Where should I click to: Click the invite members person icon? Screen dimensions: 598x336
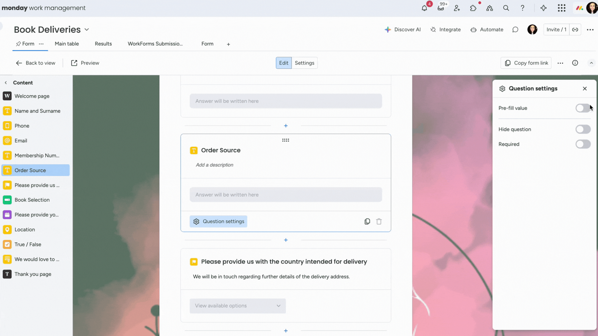(457, 8)
